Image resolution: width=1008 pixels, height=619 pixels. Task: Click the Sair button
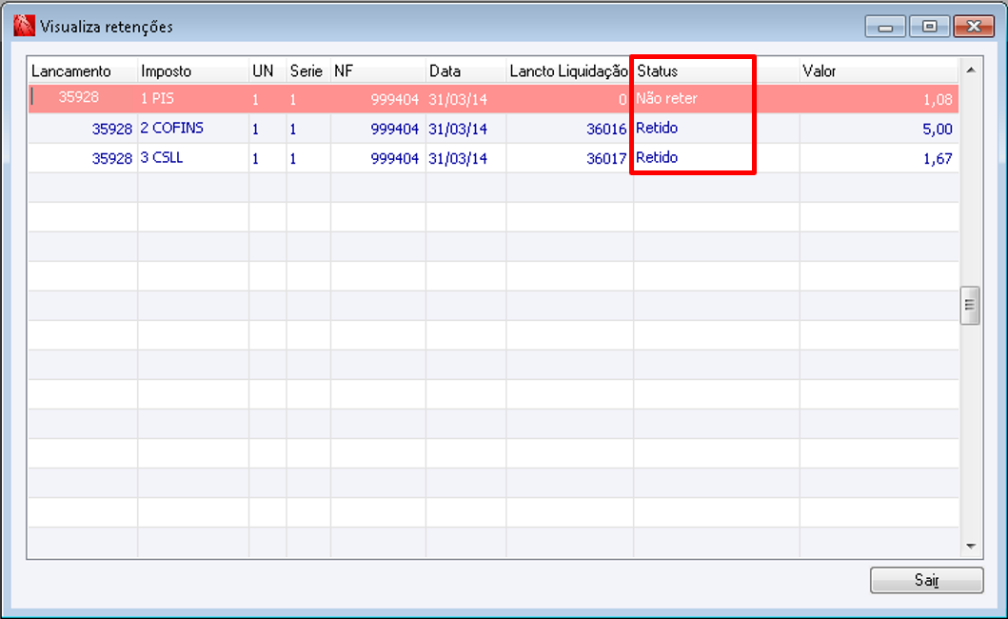926,580
